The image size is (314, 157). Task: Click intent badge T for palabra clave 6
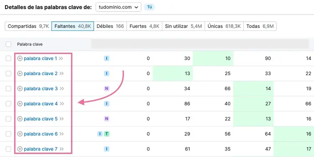pos(106,134)
